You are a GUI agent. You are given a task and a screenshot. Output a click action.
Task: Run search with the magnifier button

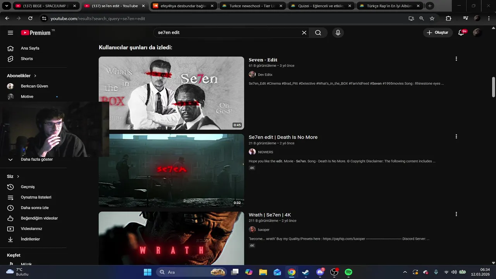coord(318,33)
